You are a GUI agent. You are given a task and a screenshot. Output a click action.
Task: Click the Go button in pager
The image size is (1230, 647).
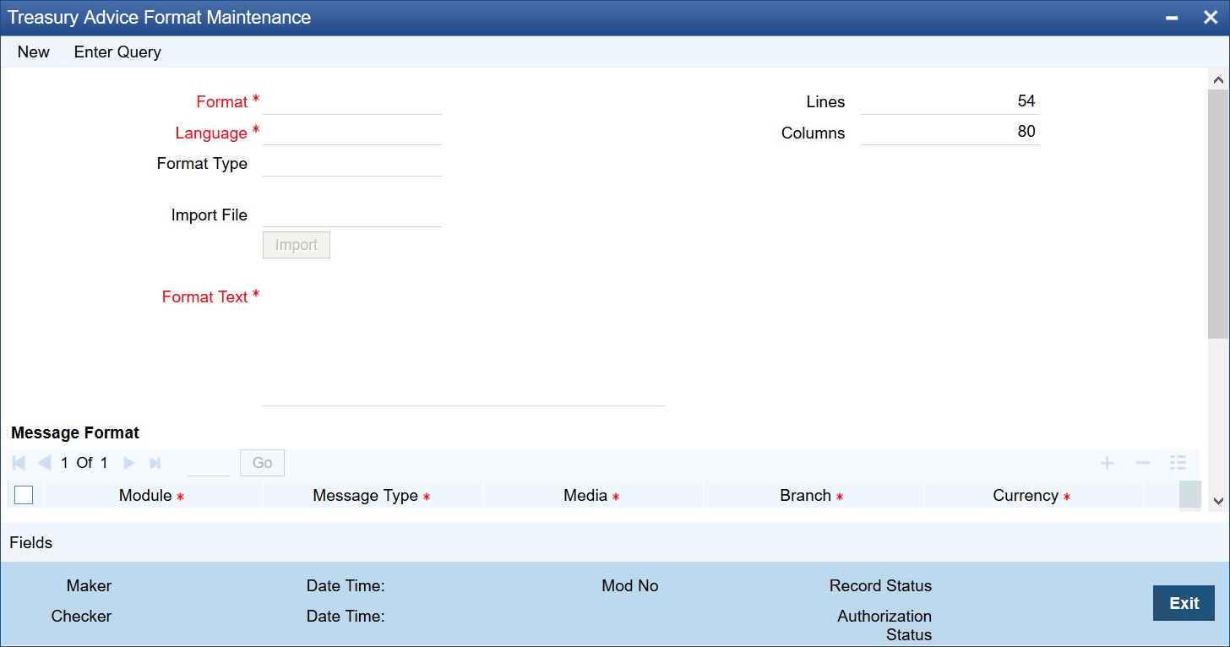point(263,463)
